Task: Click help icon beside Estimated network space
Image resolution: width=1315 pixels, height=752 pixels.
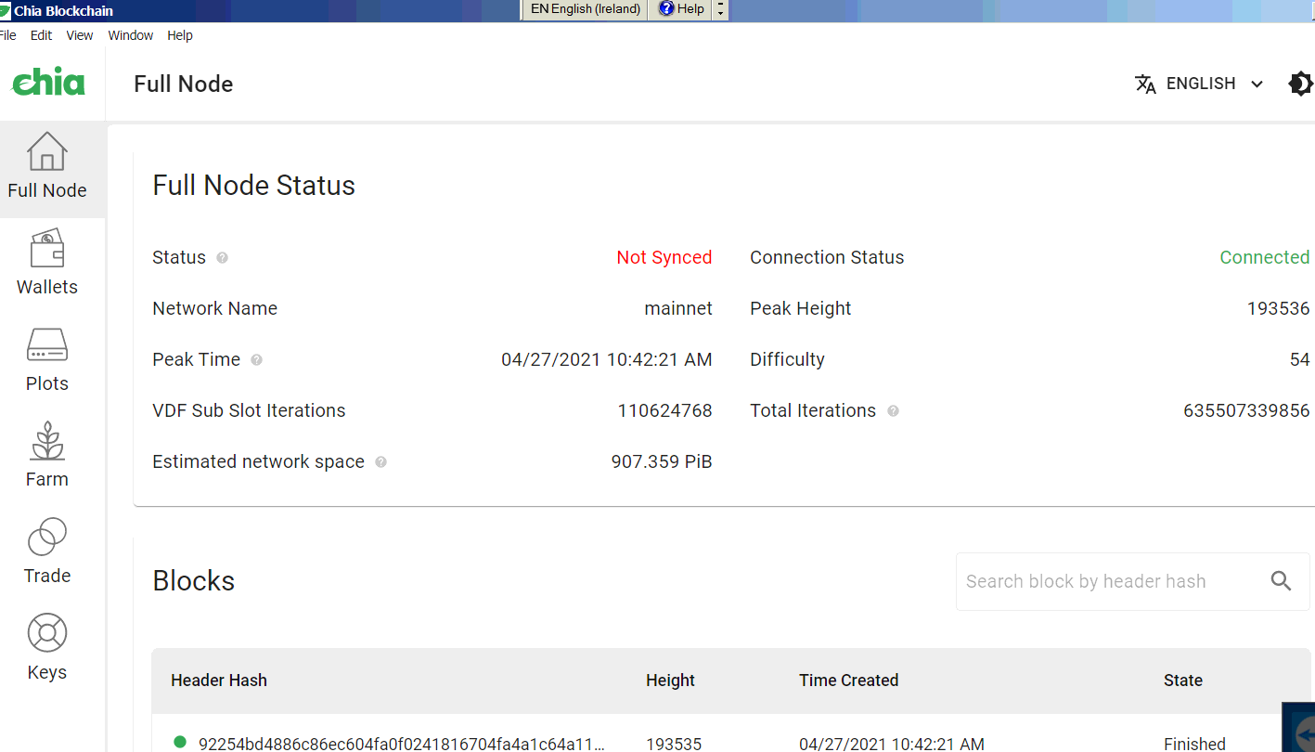Action: tap(380, 461)
